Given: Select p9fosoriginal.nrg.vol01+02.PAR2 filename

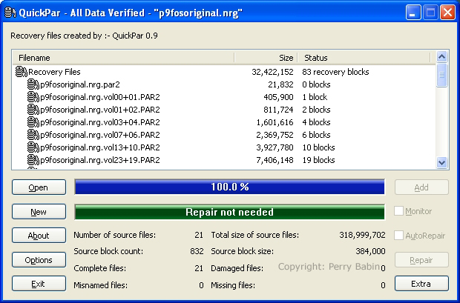Looking at the screenshot, I should click(x=100, y=110).
